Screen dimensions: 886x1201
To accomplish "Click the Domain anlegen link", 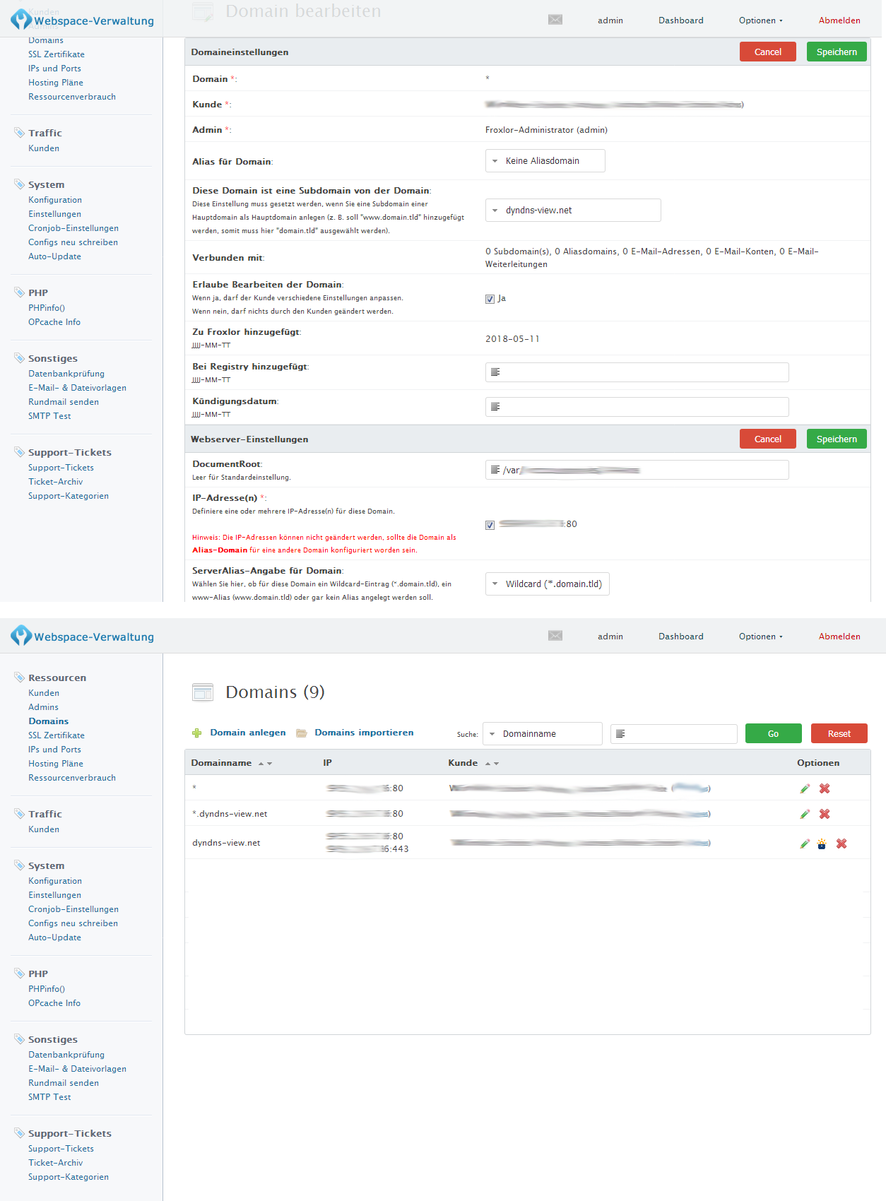I will [248, 733].
